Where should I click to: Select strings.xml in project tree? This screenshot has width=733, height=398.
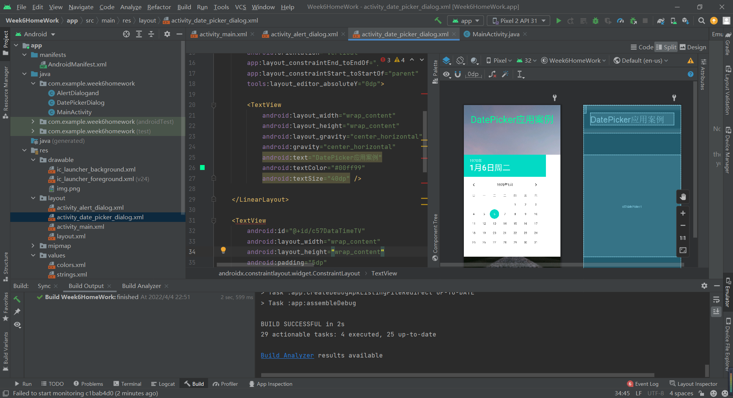coord(72,274)
